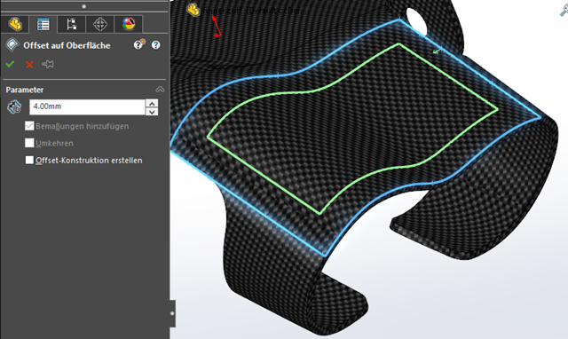Open the detailed help icon with badge
Image resolution: width=568 pixels, height=339 pixels.
(139, 44)
